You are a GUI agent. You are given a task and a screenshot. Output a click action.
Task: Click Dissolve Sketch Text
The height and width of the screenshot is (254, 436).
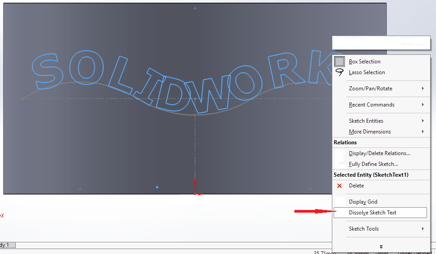point(380,213)
